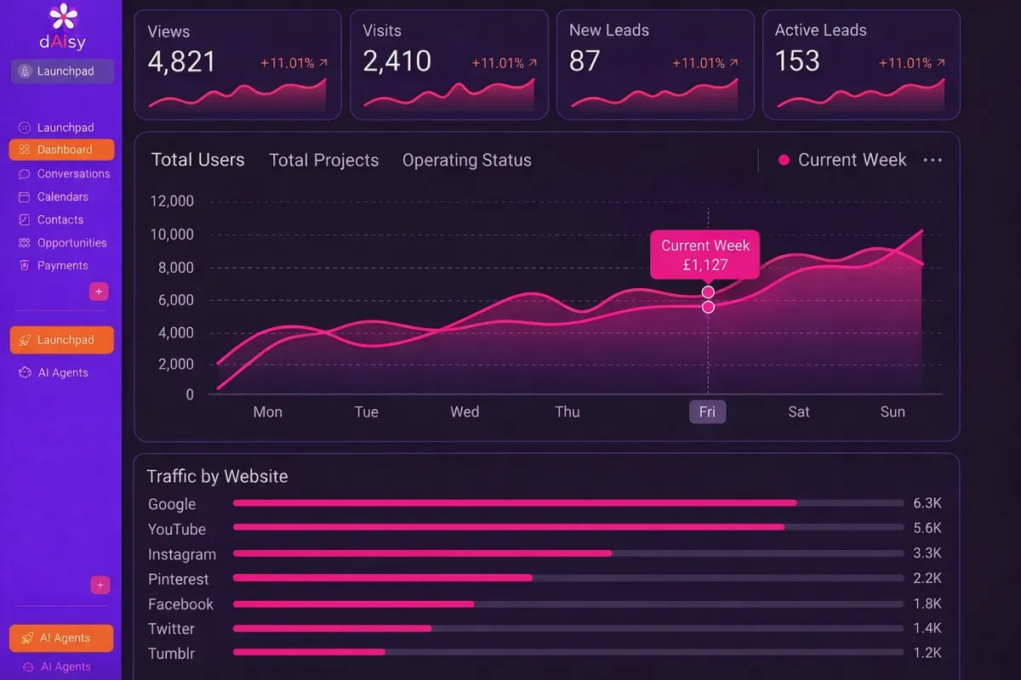Select Mon on the chart axis
Image resolution: width=1021 pixels, height=680 pixels.
coord(267,411)
